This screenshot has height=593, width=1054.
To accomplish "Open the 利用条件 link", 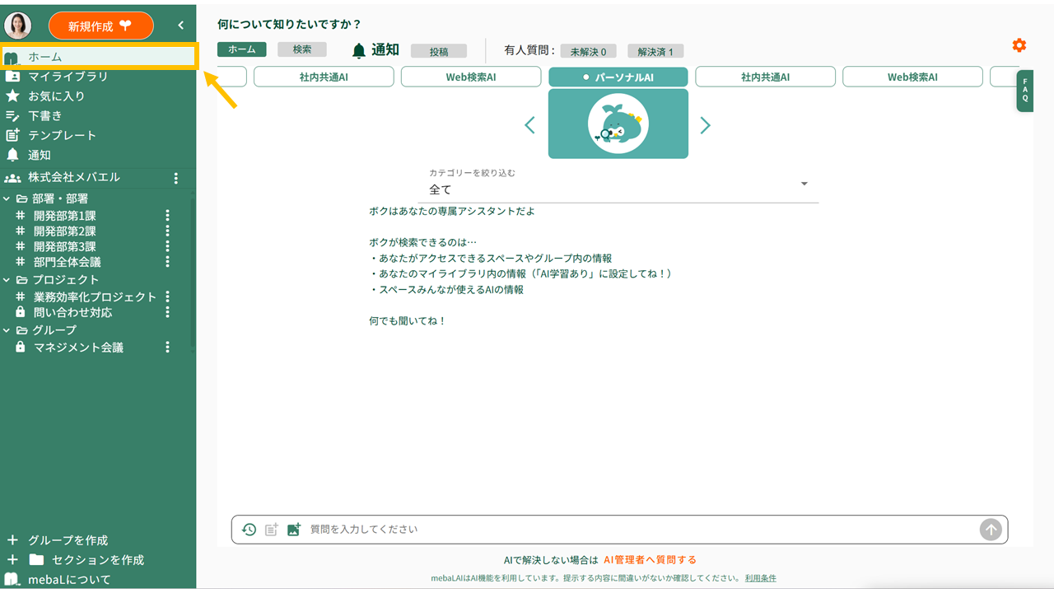I will click(x=760, y=578).
